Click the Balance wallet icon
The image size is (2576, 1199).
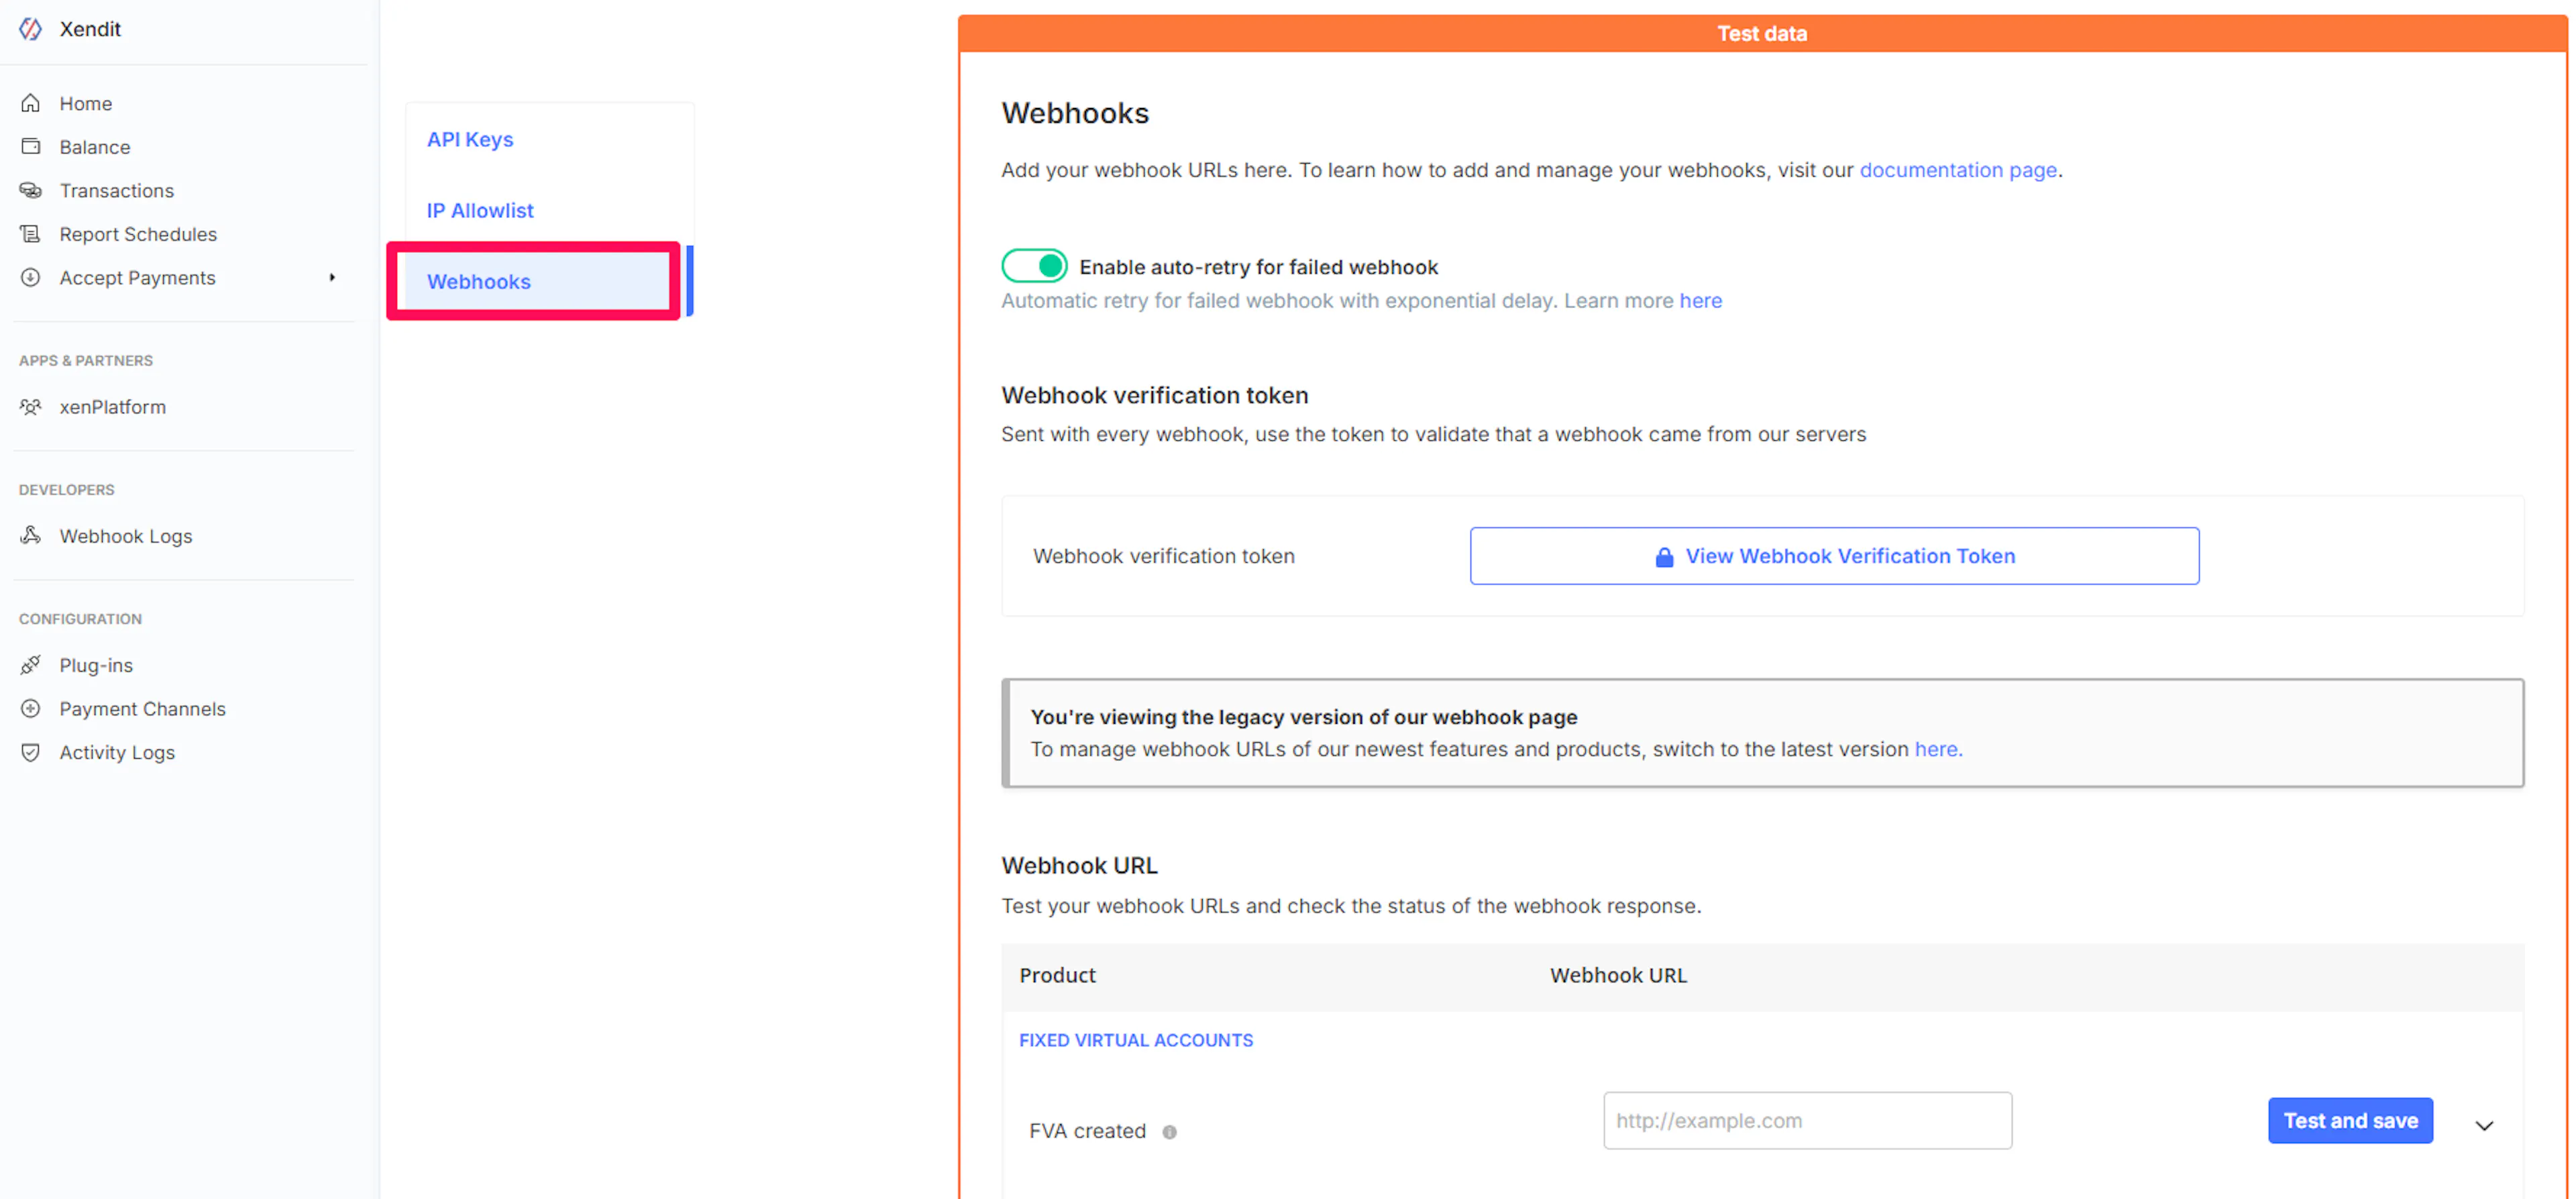tap(31, 147)
